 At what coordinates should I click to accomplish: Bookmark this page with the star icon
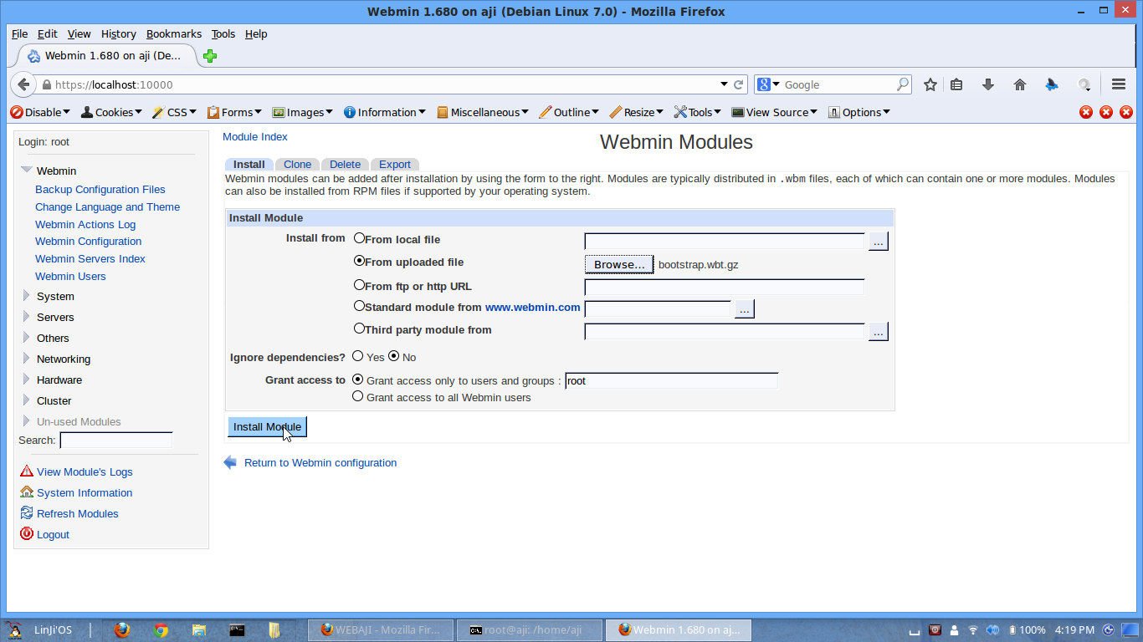pyautogui.click(x=930, y=84)
